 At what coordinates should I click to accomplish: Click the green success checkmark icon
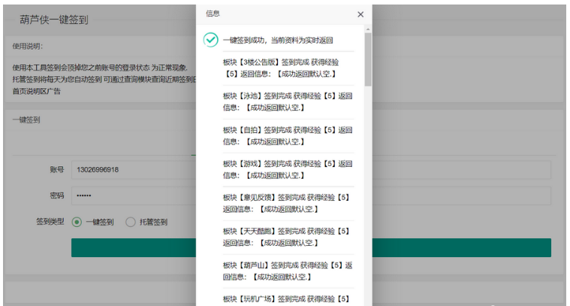(x=210, y=40)
